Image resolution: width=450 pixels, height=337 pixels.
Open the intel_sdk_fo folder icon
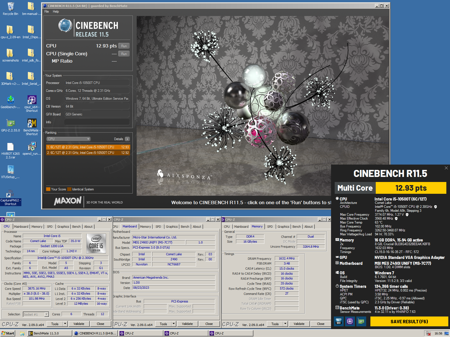pos(31,56)
